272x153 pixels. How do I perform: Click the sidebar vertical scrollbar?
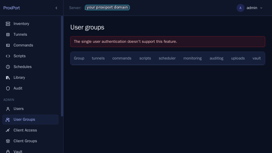pyautogui.click(x=62, y=66)
